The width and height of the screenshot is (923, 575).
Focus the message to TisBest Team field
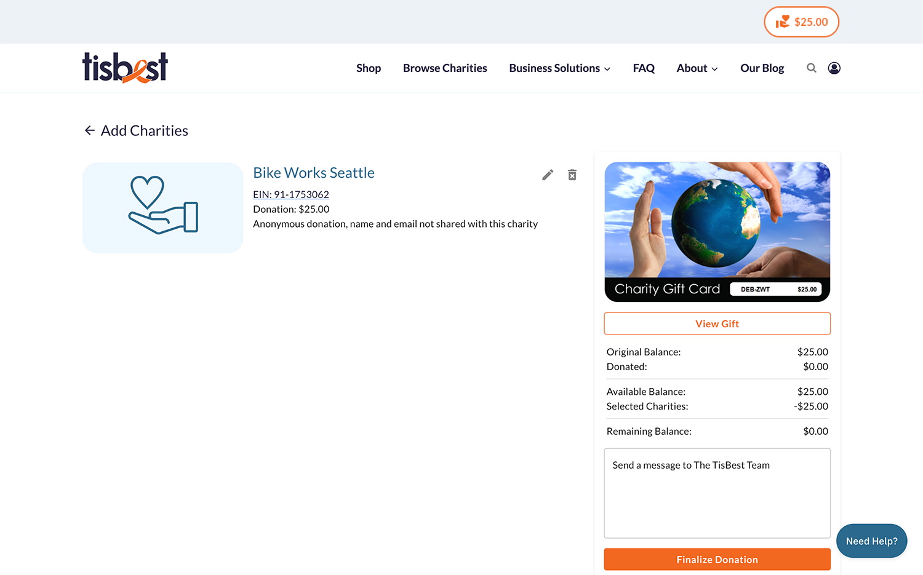(717, 493)
